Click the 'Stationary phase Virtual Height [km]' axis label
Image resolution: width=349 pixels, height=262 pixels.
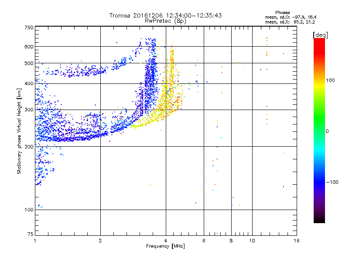pyautogui.click(x=19, y=131)
